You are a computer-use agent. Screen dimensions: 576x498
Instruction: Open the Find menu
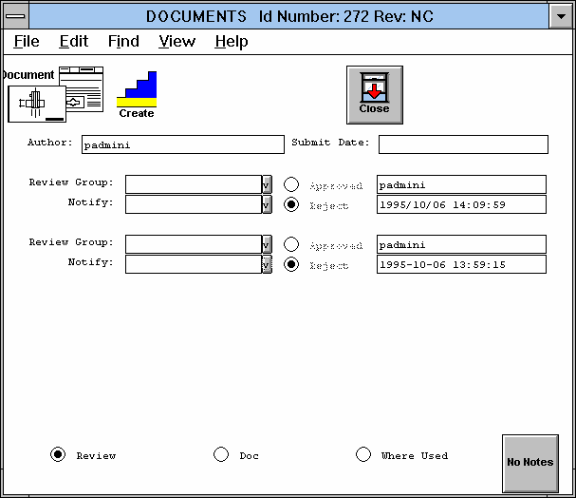[x=123, y=41]
